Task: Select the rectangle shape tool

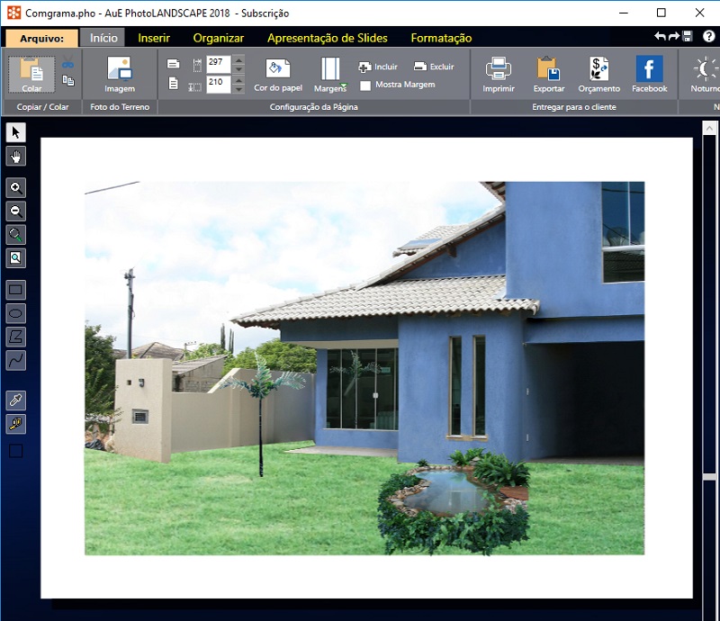Action: tap(16, 290)
